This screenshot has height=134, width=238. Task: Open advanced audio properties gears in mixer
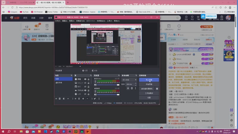click(x=95, y=99)
